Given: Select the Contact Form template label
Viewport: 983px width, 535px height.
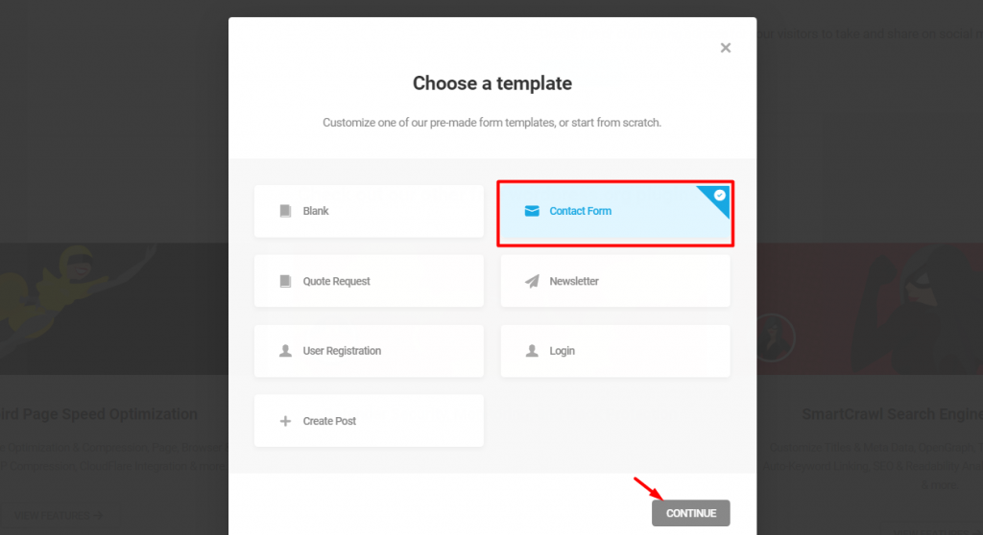Looking at the screenshot, I should pos(581,211).
